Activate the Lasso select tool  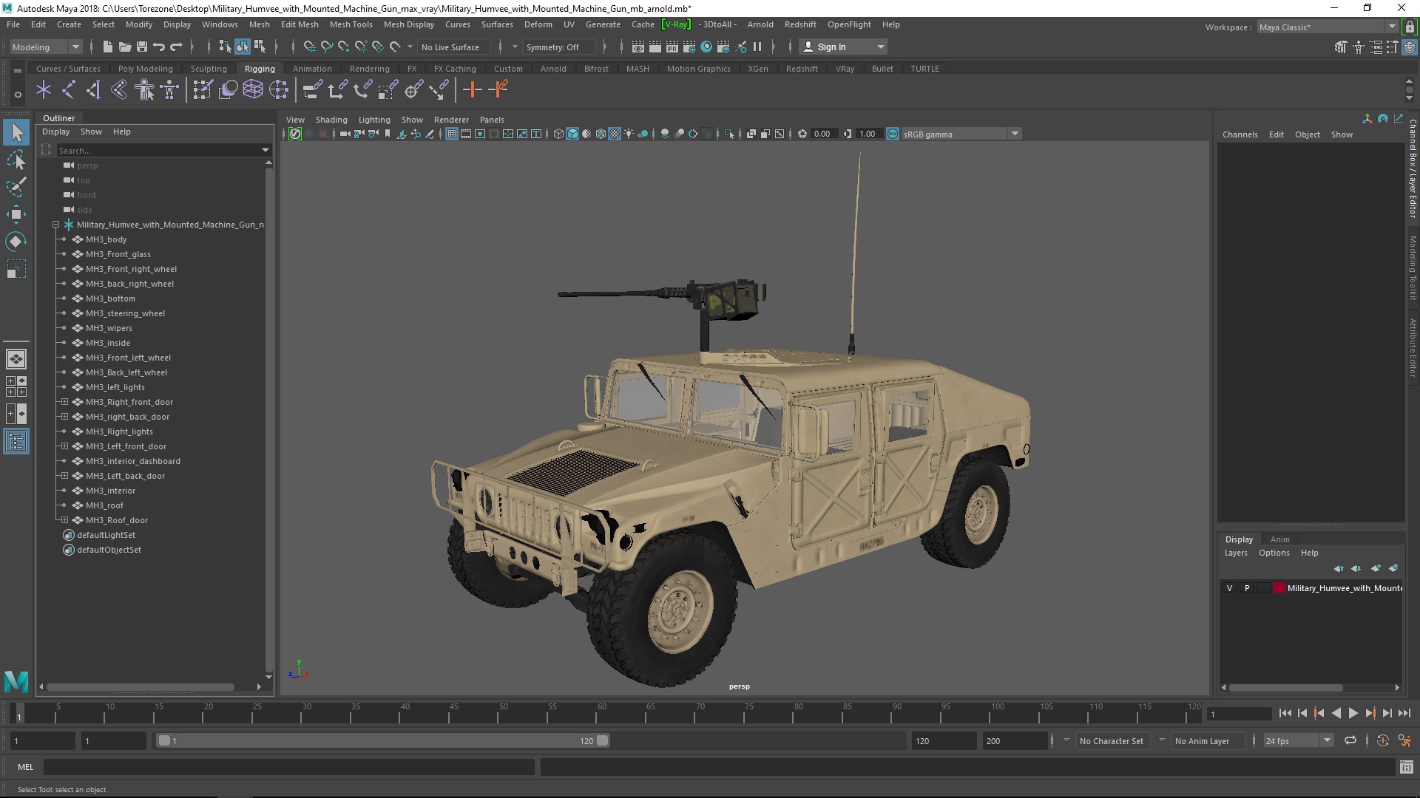[16, 160]
